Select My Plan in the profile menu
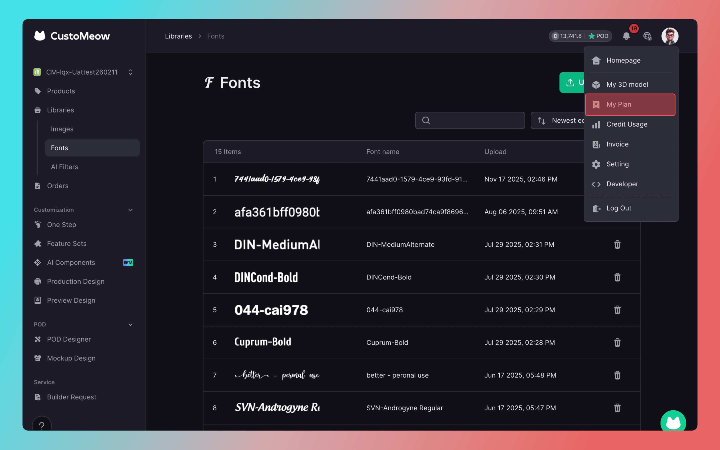The height and width of the screenshot is (450, 720). click(630, 104)
